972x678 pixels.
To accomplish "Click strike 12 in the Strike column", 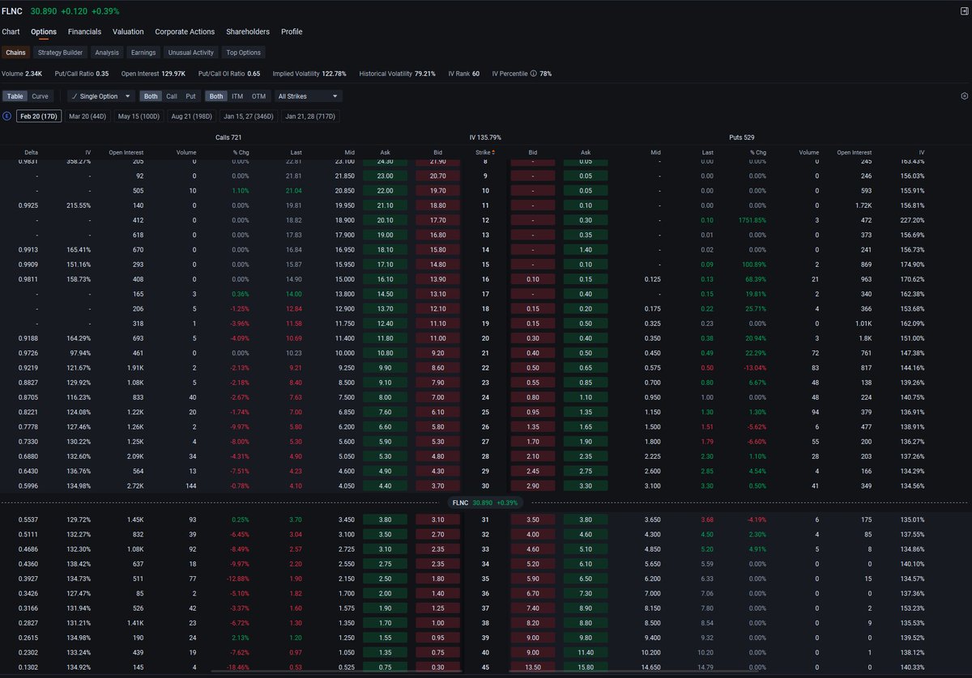I will pos(485,219).
